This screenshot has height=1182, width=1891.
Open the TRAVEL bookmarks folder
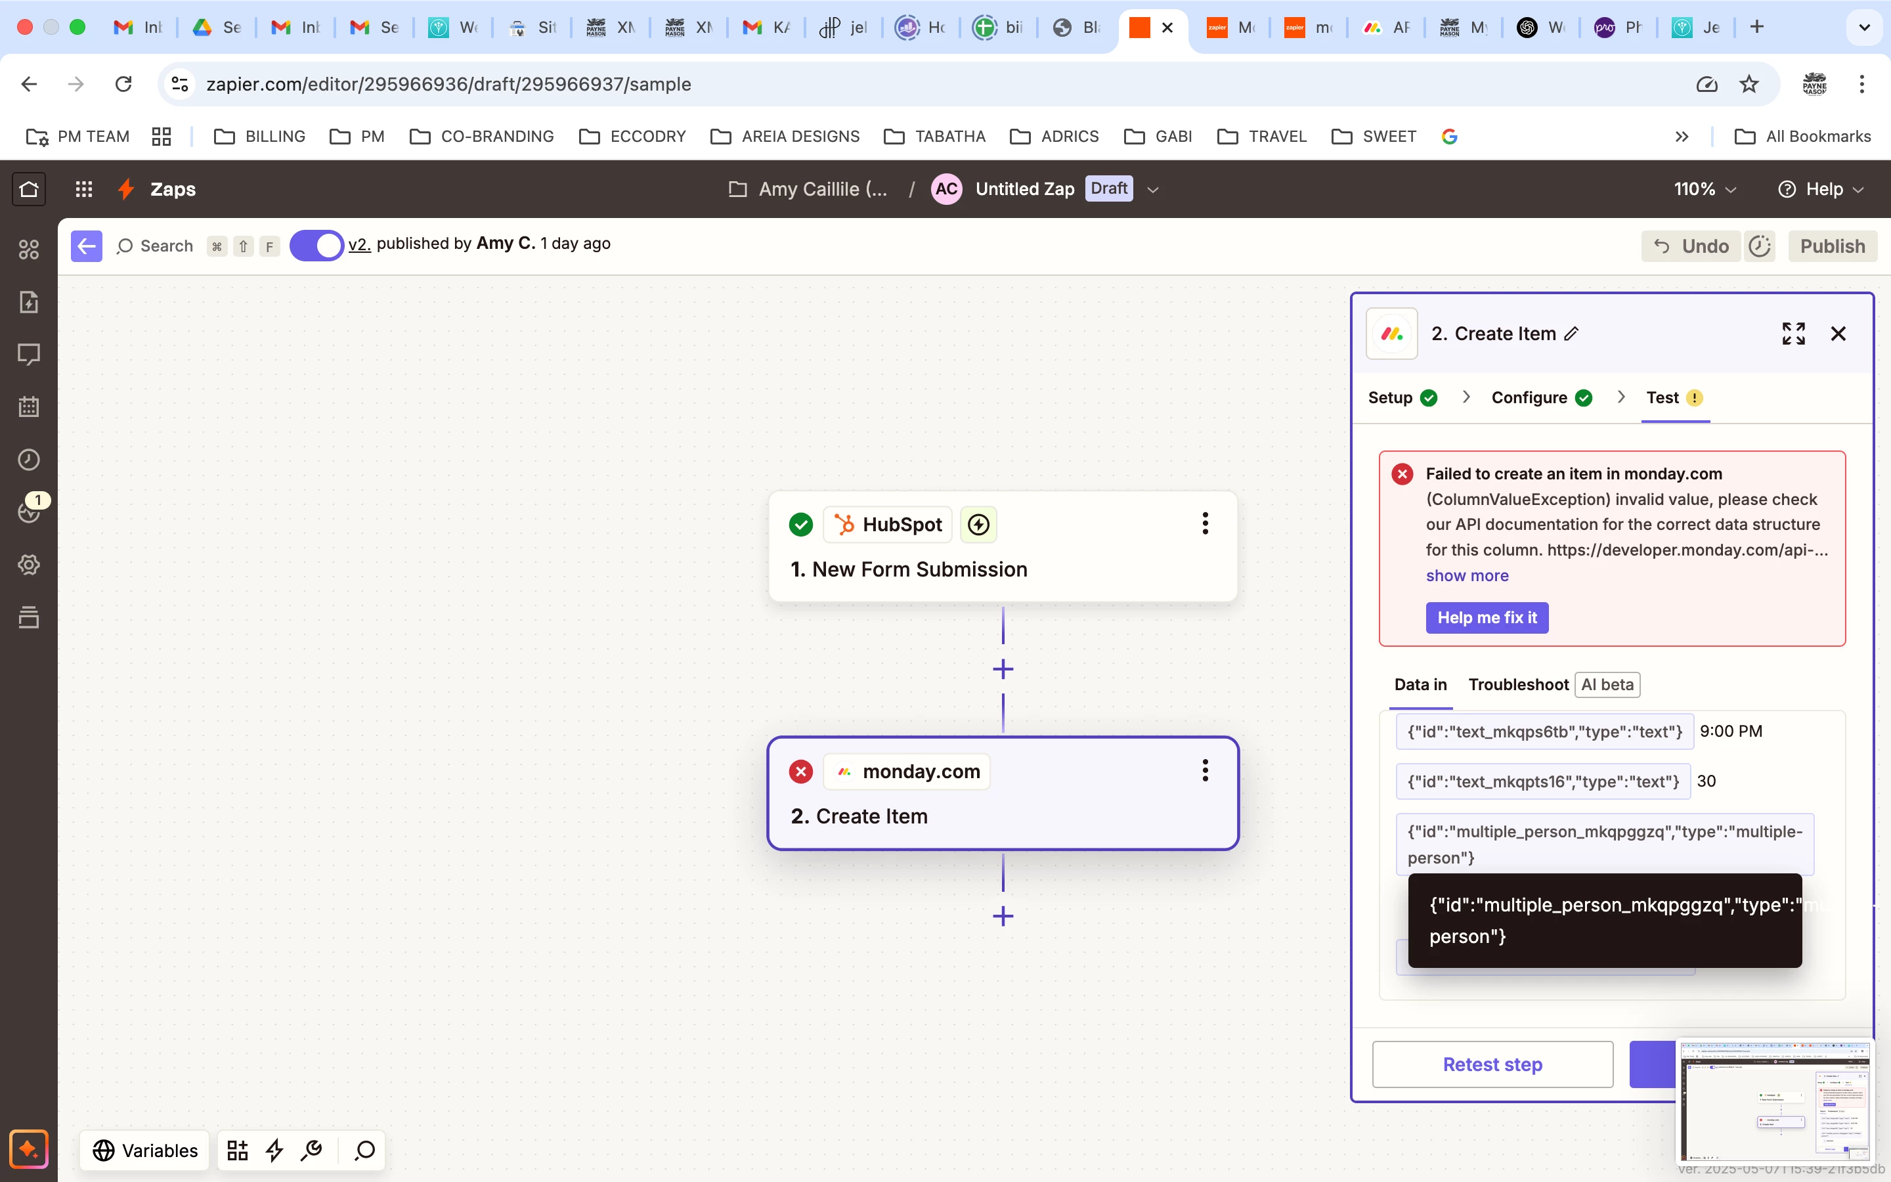point(1262,137)
